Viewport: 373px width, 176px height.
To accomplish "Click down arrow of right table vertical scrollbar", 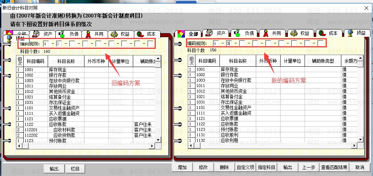I will click(360, 140).
